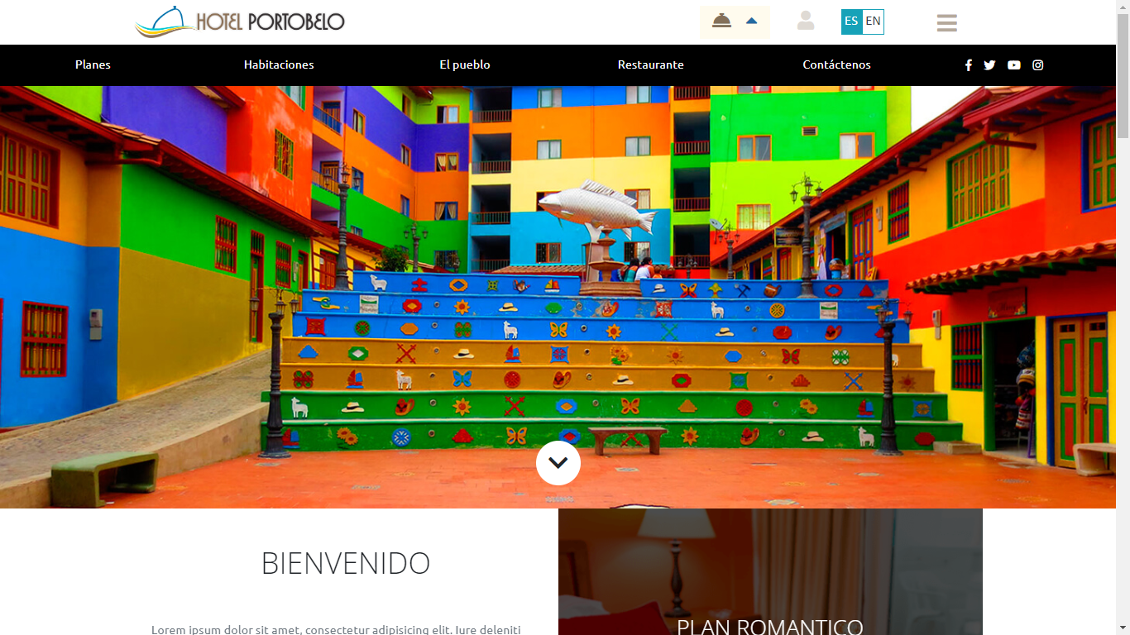Switch language to ES
The width and height of the screenshot is (1130, 635).
(x=851, y=21)
